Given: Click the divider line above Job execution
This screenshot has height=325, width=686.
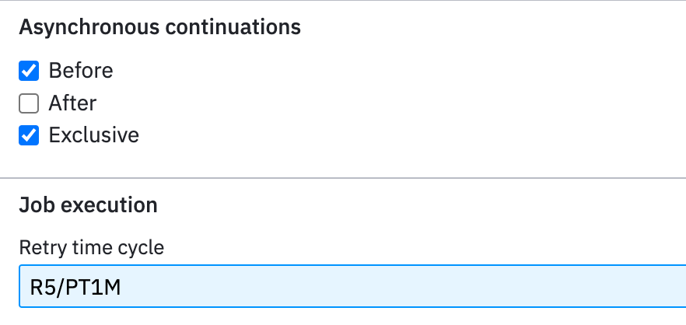Looking at the screenshot, I should [x=343, y=178].
